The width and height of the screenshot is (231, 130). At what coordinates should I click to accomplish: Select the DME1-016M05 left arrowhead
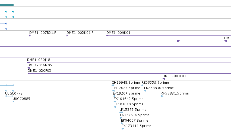point(29,68)
